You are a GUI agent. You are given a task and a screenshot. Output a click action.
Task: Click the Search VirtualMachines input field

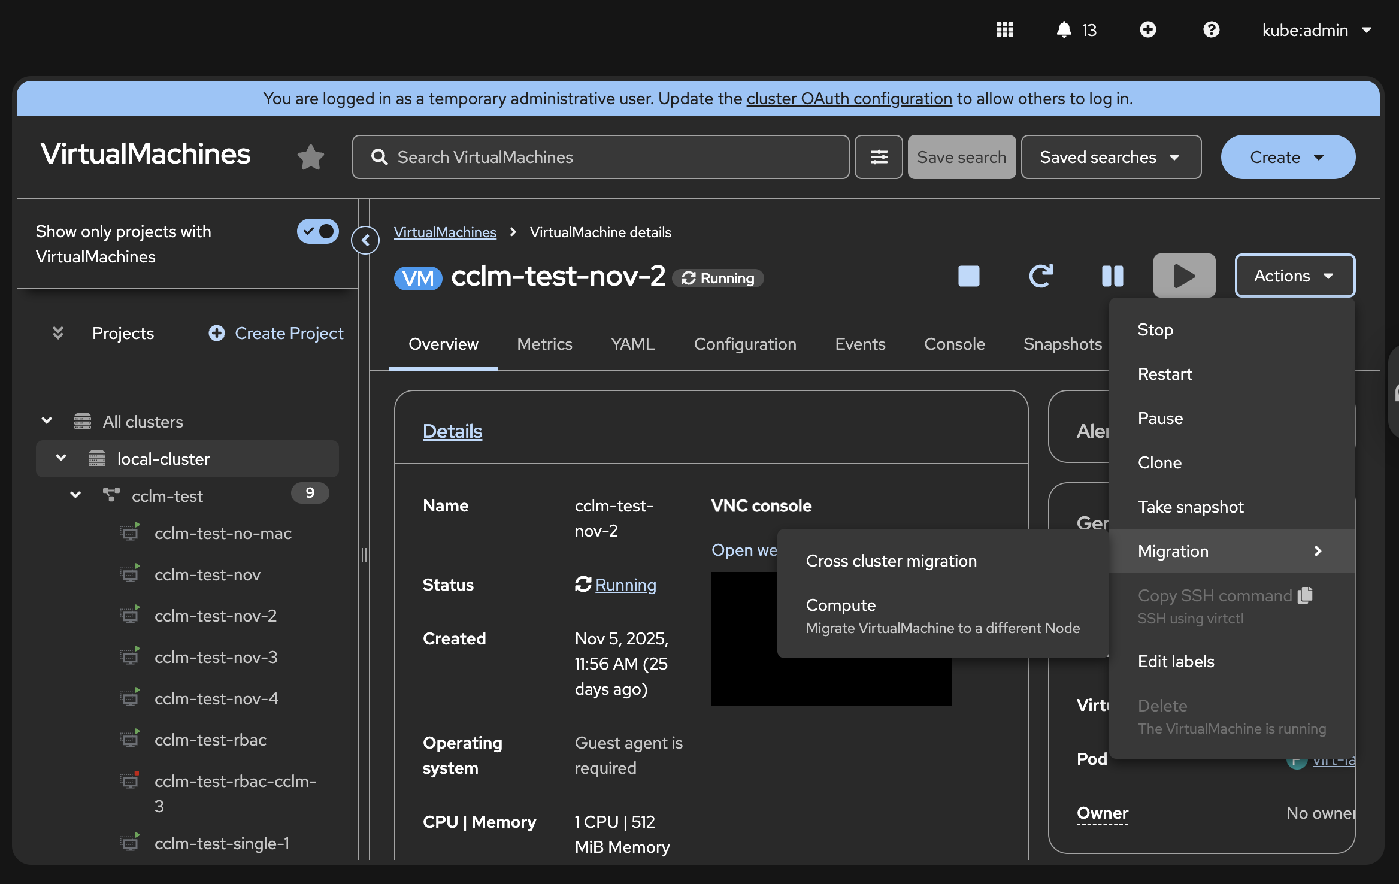click(600, 157)
